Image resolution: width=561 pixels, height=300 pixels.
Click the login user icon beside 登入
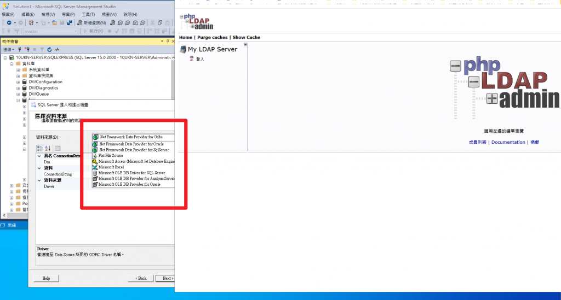pyautogui.click(x=192, y=59)
